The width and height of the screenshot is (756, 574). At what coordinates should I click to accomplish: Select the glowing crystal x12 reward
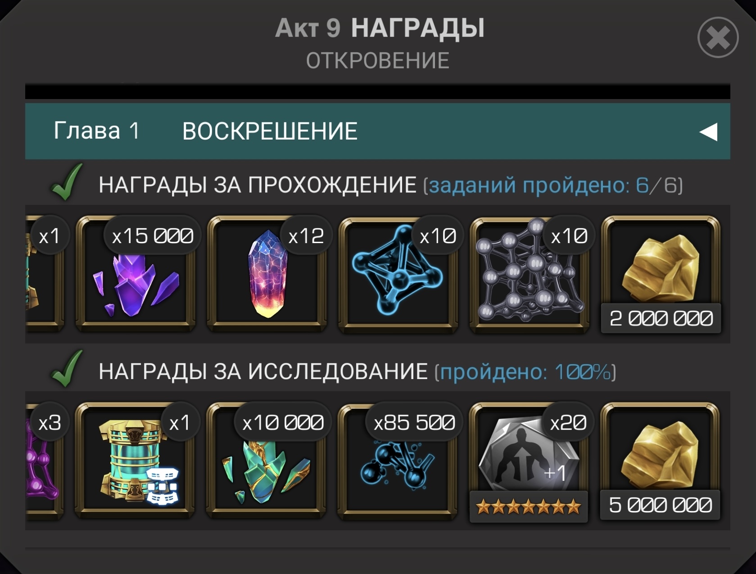tap(267, 274)
